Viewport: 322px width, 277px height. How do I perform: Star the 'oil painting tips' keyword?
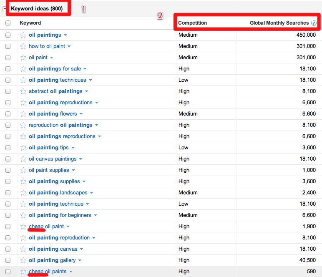(x=23, y=148)
